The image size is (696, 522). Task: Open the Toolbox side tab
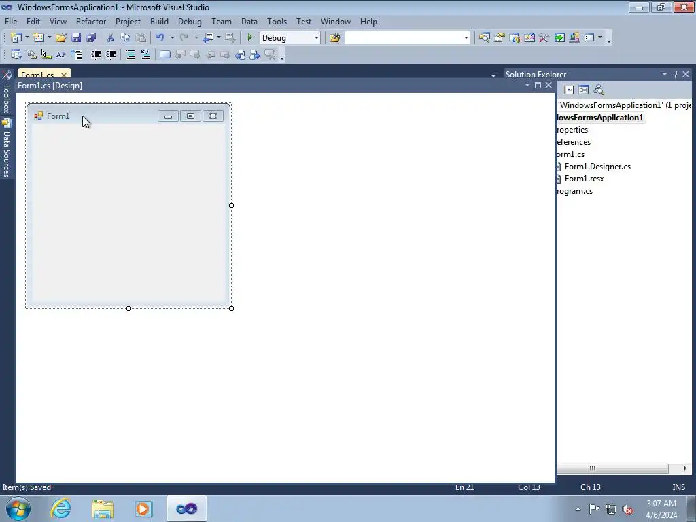tap(7, 92)
